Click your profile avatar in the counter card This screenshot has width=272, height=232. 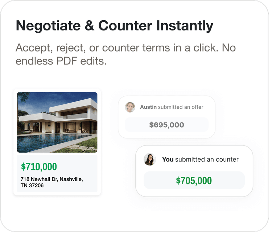coord(150,159)
